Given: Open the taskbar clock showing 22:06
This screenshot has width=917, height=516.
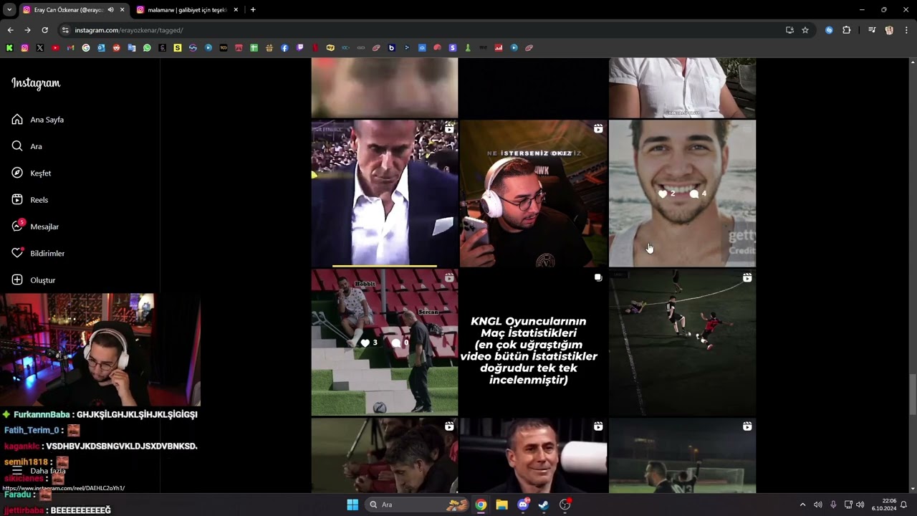Looking at the screenshot, I should coord(884,505).
